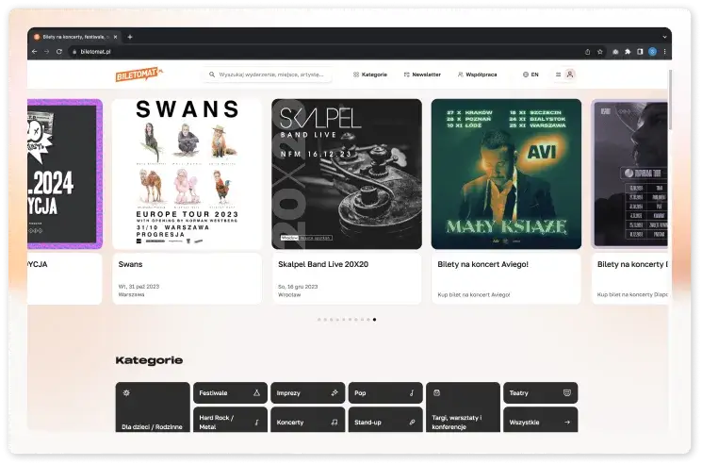
Task: Open the browser extensions puzzle icon
Action: 628,51
